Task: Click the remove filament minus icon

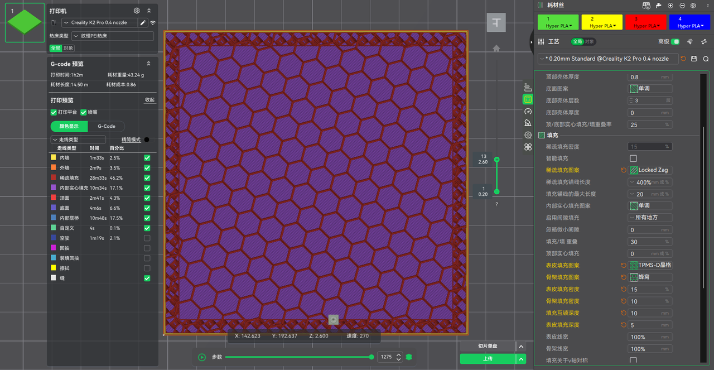Action: (682, 5)
